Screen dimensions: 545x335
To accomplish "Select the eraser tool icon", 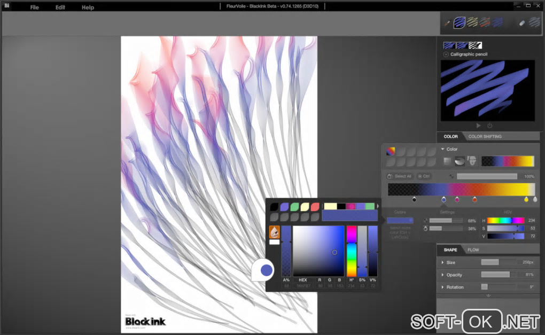I will [521, 23].
